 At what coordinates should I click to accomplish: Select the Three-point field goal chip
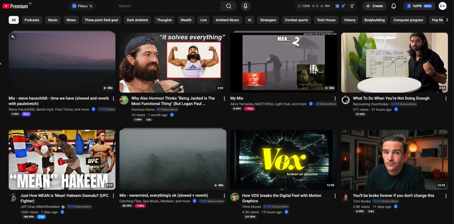point(101,20)
